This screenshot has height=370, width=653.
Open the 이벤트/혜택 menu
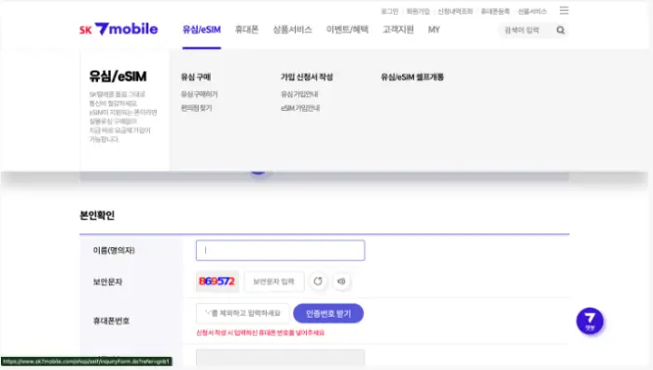pyautogui.click(x=347, y=30)
